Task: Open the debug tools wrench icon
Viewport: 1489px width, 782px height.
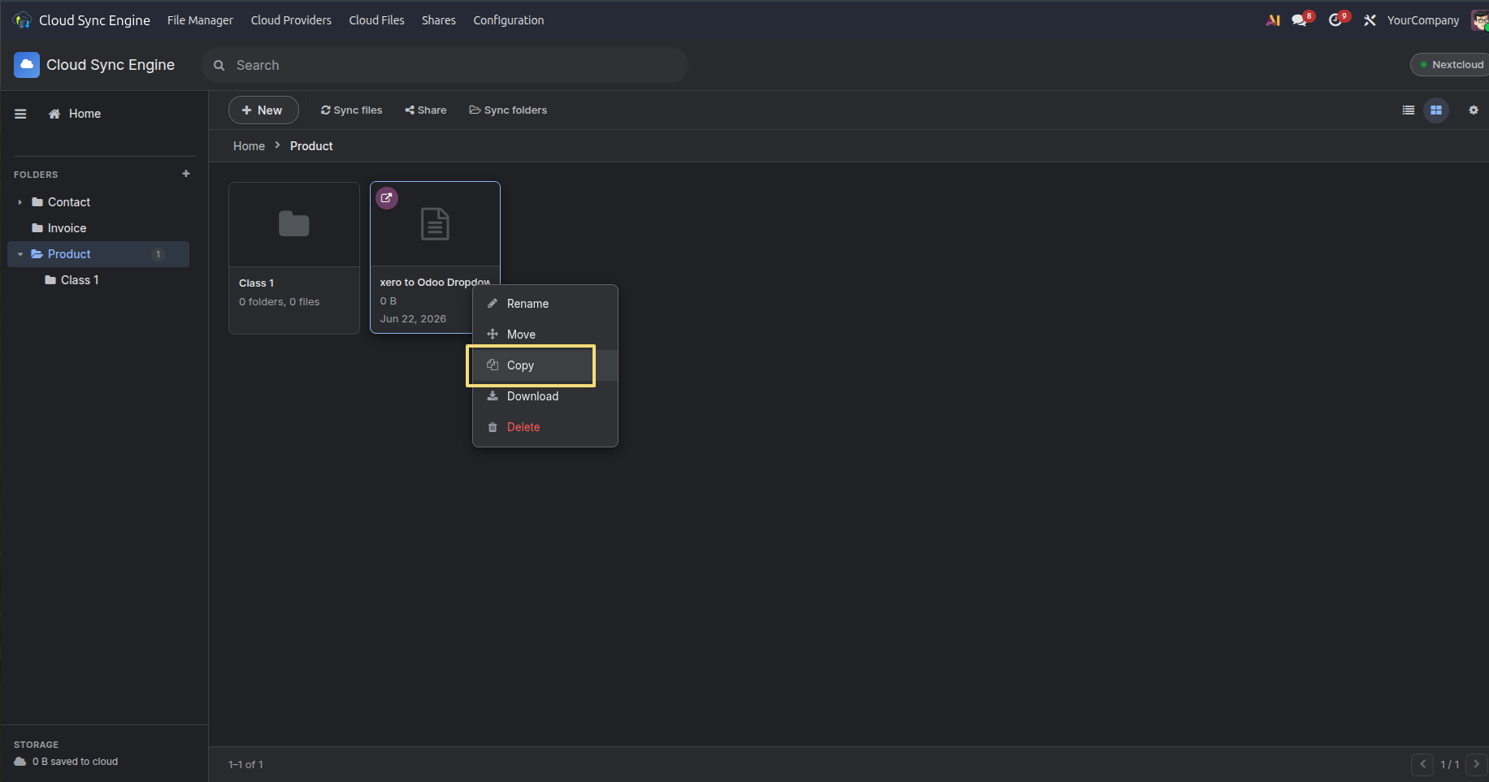Action: point(1370,20)
